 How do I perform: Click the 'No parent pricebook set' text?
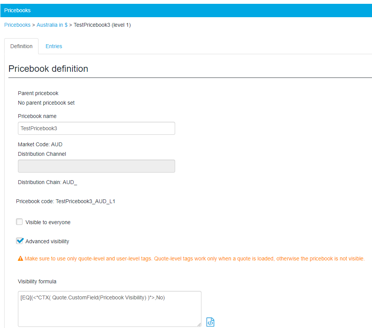[x=46, y=103]
